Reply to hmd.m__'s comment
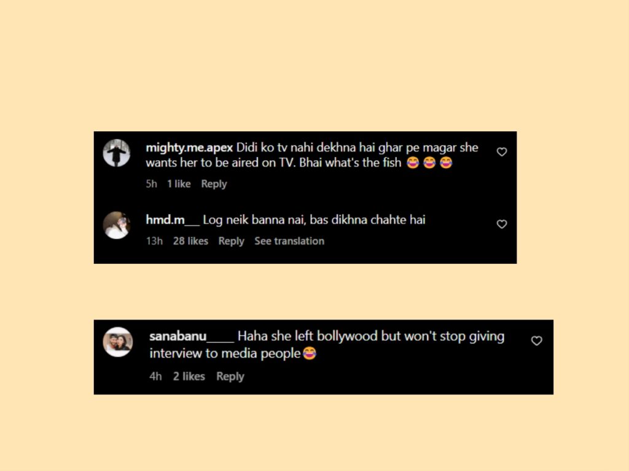 [231, 241]
